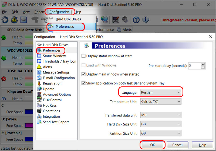Open E-mail Configuration icon in sidebar
Image resolution: width=216 pixels, height=151 pixels.
tap(39, 78)
